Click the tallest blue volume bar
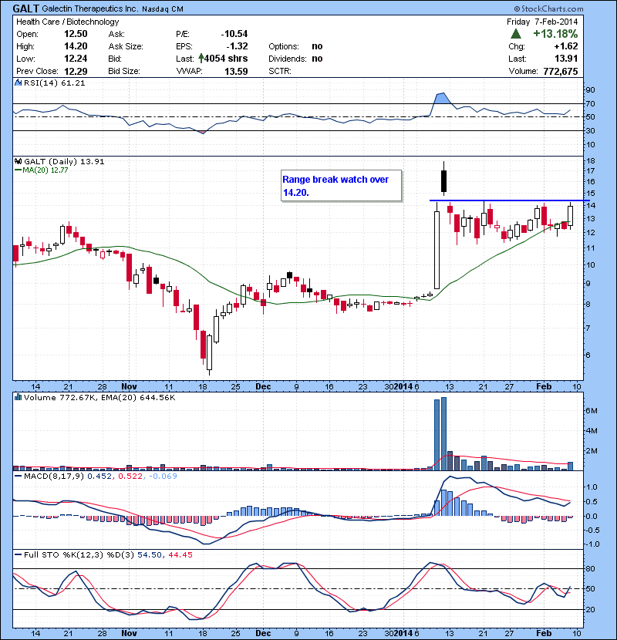The width and height of the screenshot is (617, 640). [444, 433]
